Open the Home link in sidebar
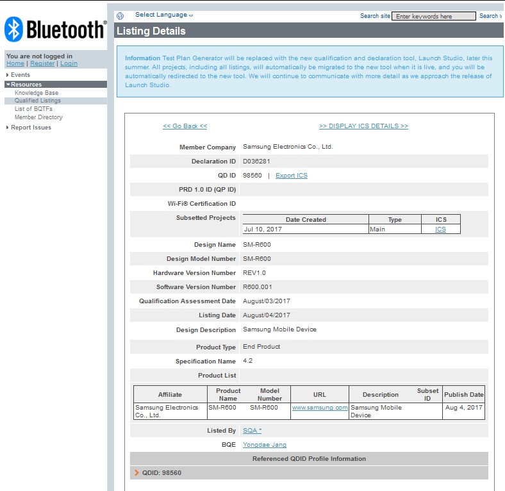Viewport: 505px width, 491px height. tap(15, 63)
